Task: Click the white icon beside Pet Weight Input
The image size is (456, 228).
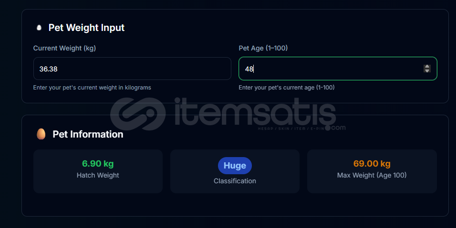Action: (39, 28)
